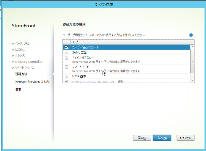The height and width of the screenshot is (151, 206).
Task: Select the スマート カード row text
Action: click(x=81, y=67)
